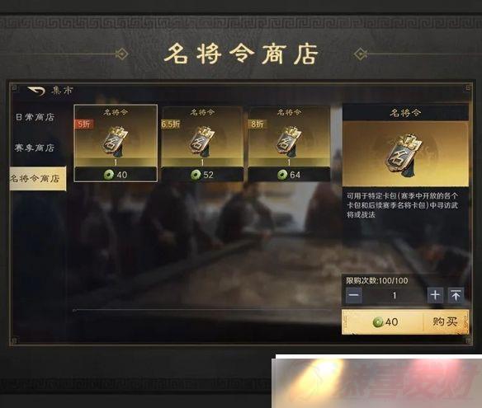
Task: Select the 8折 名将令 item icon
Action: tap(288, 142)
